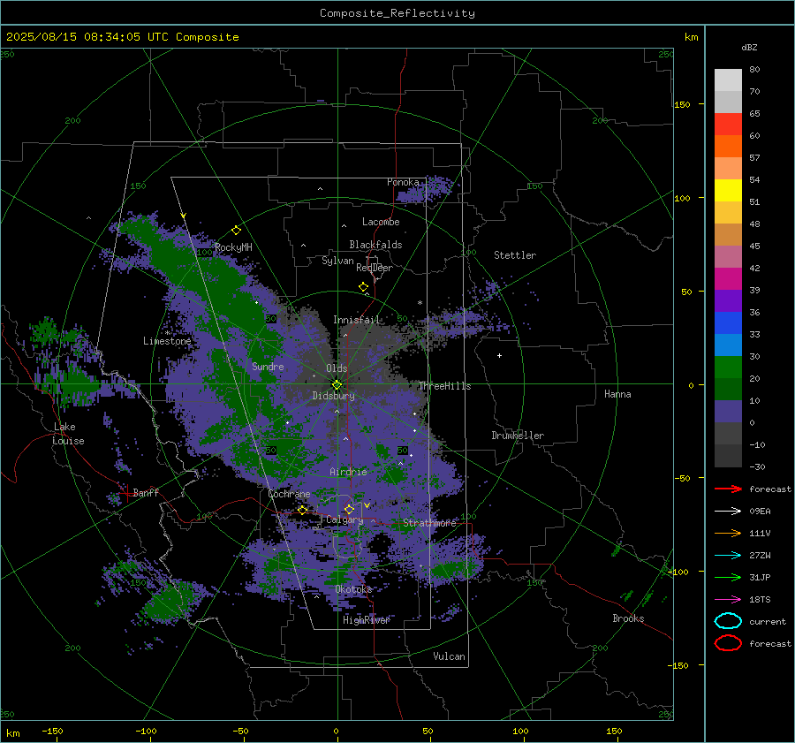Image resolution: width=795 pixels, height=743 pixels.
Task: Select the orange 111V arrow
Action: pos(728,533)
